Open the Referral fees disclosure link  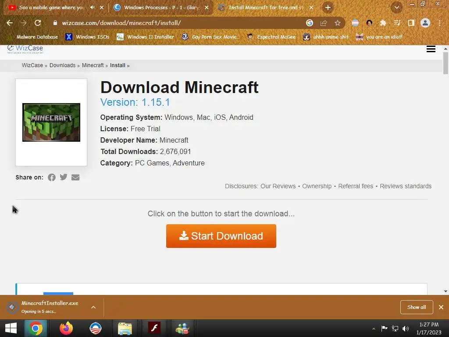[x=356, y=186]
